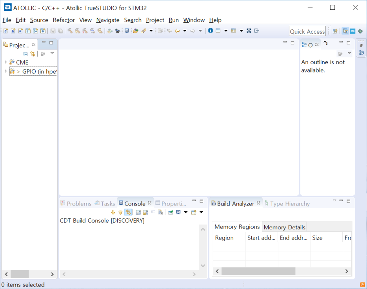Select the Memory Details tab
367x289 pixels.
284,227
